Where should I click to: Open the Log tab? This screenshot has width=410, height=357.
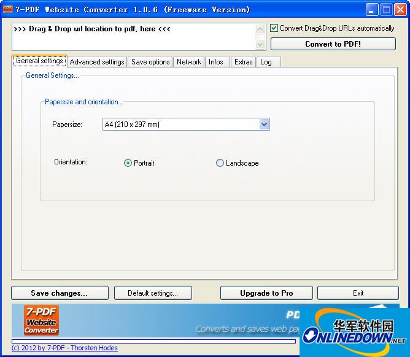268,62
